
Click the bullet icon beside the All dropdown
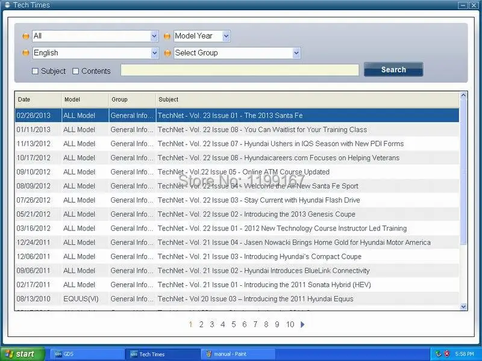[x=25, y=36]
